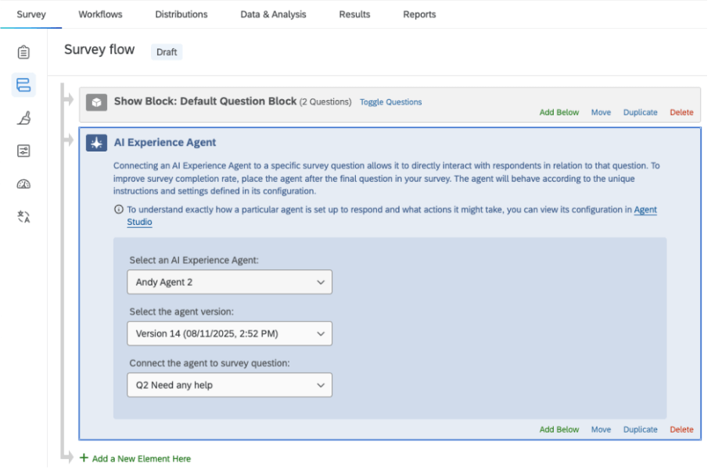The image size is (711, 474).
Task: Expand the survey question dropdown
Action: pyautogui.click(x=229, y=385)
